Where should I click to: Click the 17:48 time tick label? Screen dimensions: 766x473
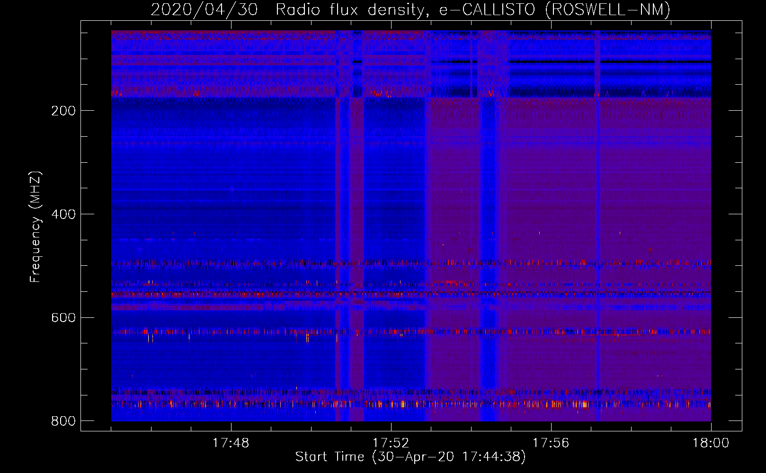(x=231, y=443)
